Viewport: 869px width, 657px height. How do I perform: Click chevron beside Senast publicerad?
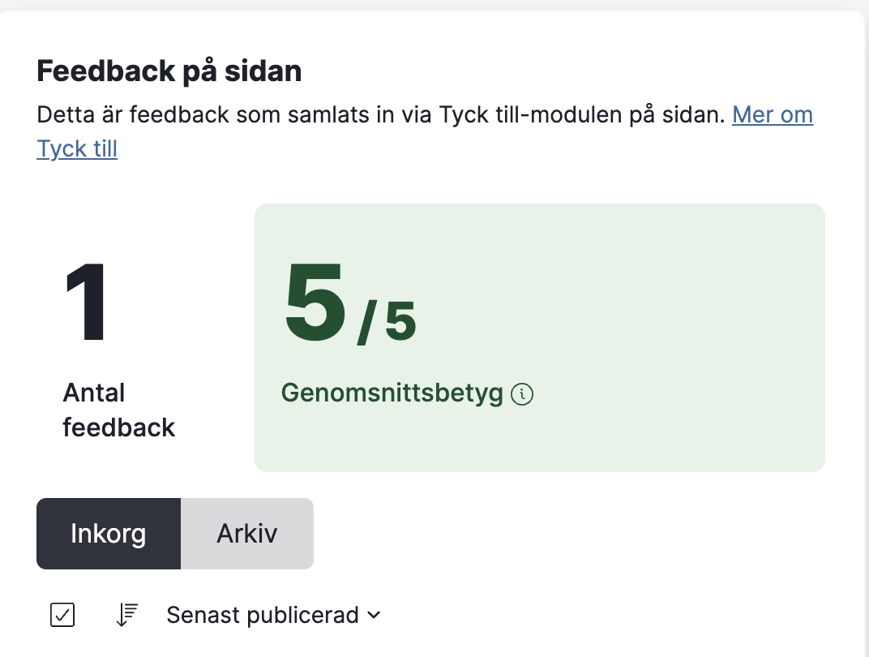coord(374,615)
